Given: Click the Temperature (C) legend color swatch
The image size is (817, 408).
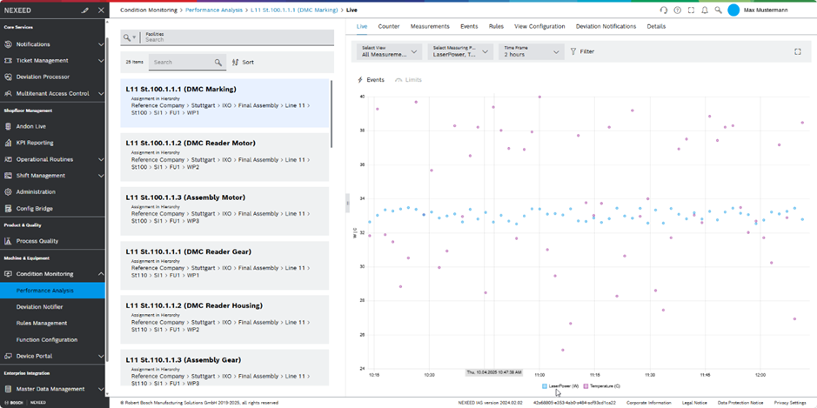Looking at the screenshot, I should pyautogui.click(x=586, y=385).
